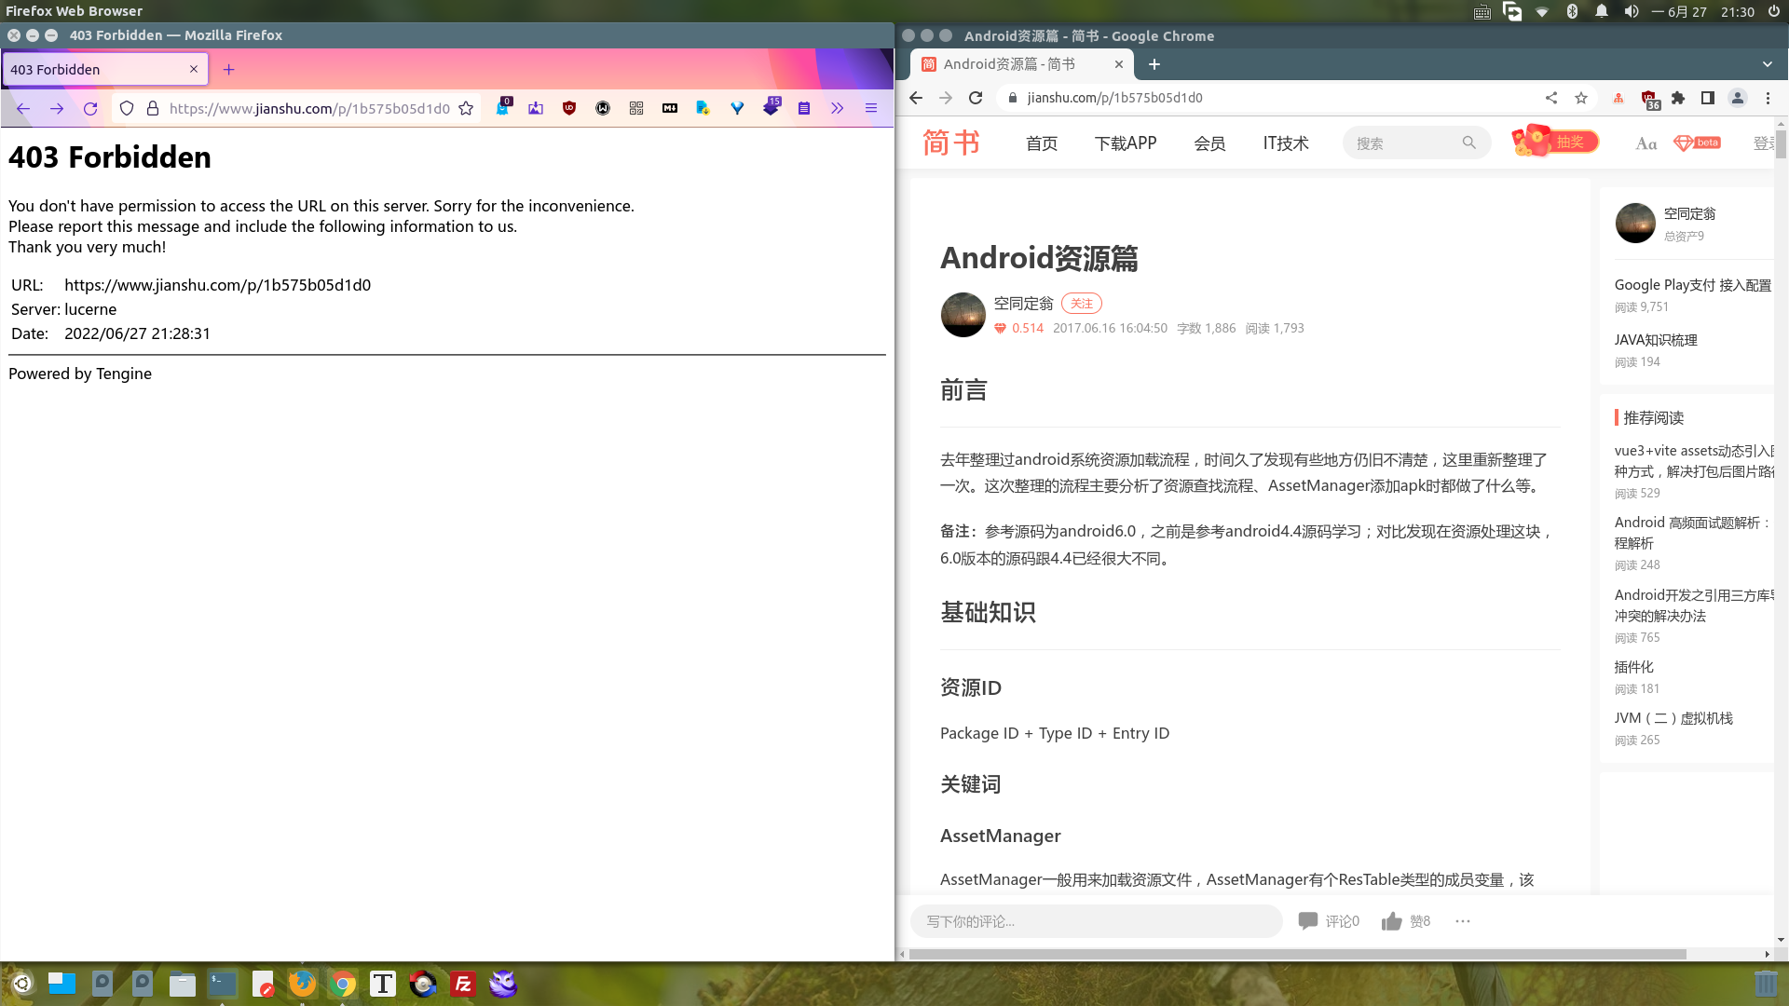Click Chrome's horizontal scrollbar at page bottom

(1297, 954)
